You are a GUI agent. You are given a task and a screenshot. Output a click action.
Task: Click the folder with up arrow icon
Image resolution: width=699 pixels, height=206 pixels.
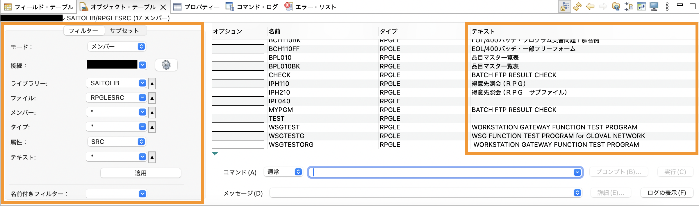coord(616,6)
